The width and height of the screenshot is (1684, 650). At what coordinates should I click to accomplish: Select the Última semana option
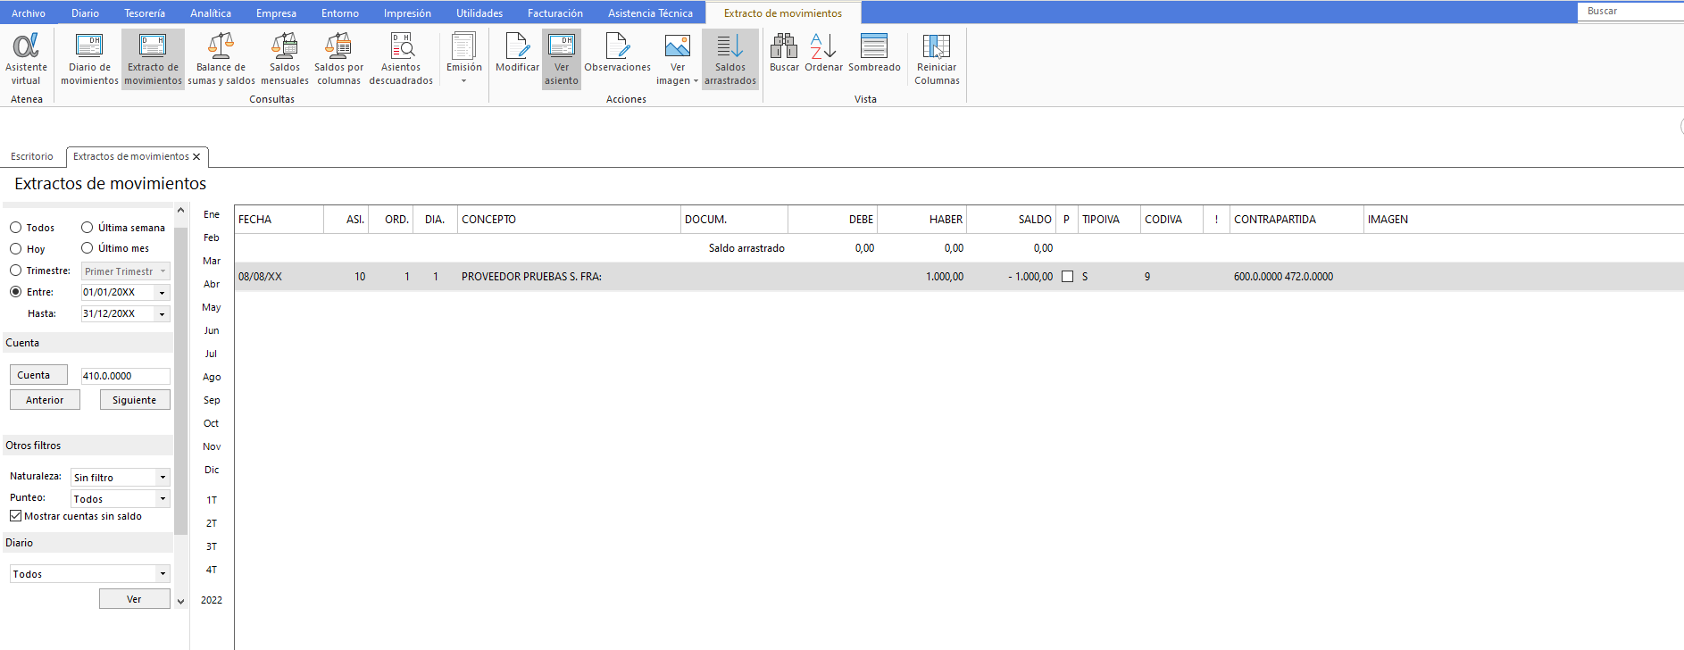[87, 228]
